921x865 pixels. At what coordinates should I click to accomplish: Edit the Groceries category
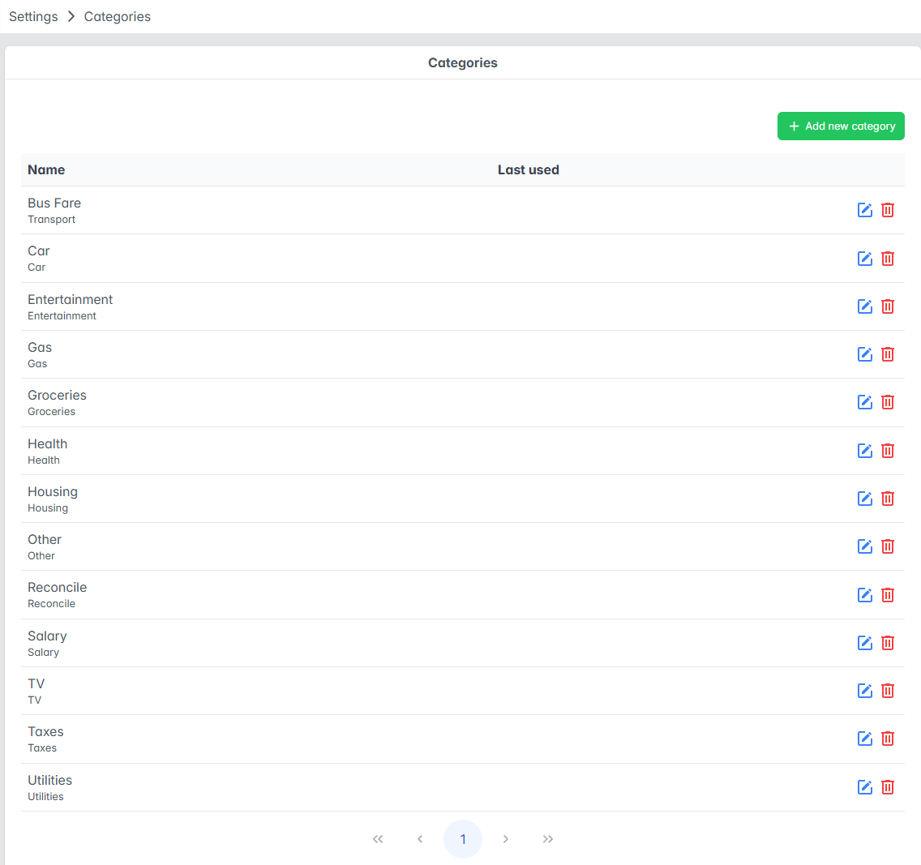(x=864, y=402)
